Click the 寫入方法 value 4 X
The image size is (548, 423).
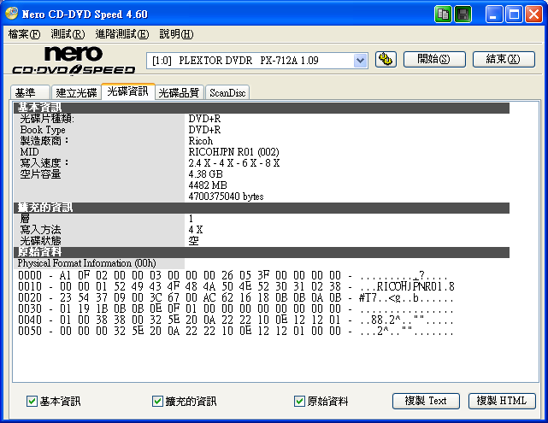(x=196, y=230)
